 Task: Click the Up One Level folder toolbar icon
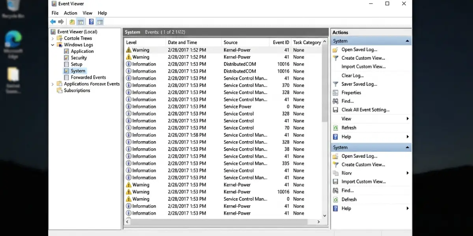click(x=72, y=22)
